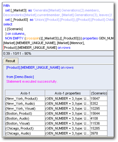Select the (Scenario) column header
Screen dimensions: 118x142
pos(99,93)
